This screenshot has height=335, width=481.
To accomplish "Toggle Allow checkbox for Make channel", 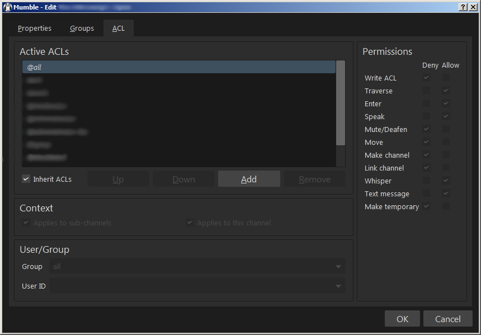I will click(446, 155).
